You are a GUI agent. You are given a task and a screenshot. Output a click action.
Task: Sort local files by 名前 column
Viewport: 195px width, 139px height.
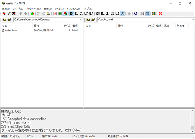pyautogui.click(x=17, y=26)
